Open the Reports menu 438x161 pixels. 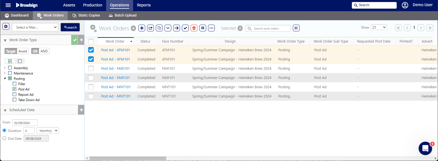coord(144,5)
